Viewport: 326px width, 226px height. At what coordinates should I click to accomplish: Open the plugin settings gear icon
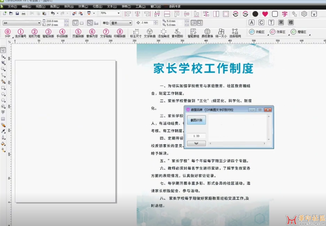click(x=304, y=14)
